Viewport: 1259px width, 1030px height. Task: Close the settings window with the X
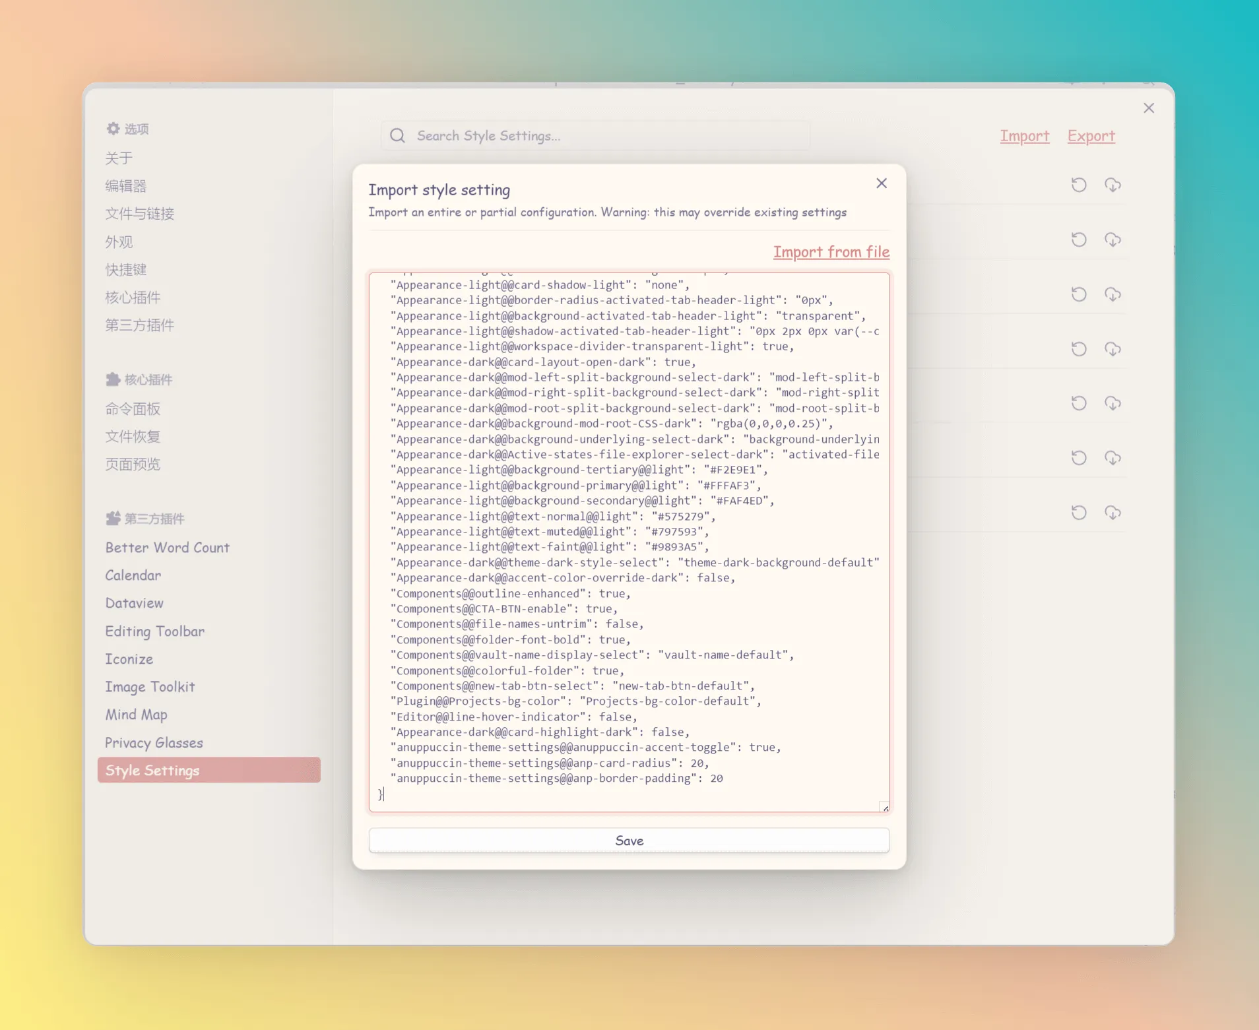(x=1149, y=108)
